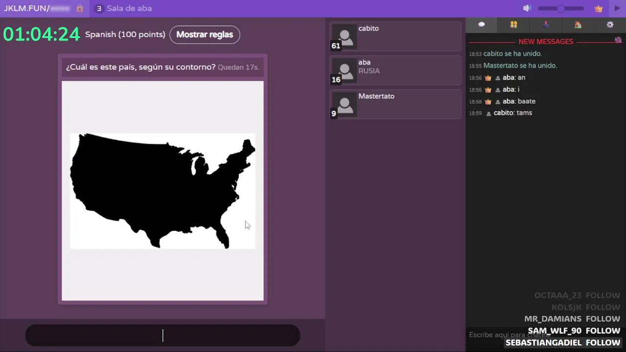Click the "Mastertato se ha unido." message

[x=520, y=66]
